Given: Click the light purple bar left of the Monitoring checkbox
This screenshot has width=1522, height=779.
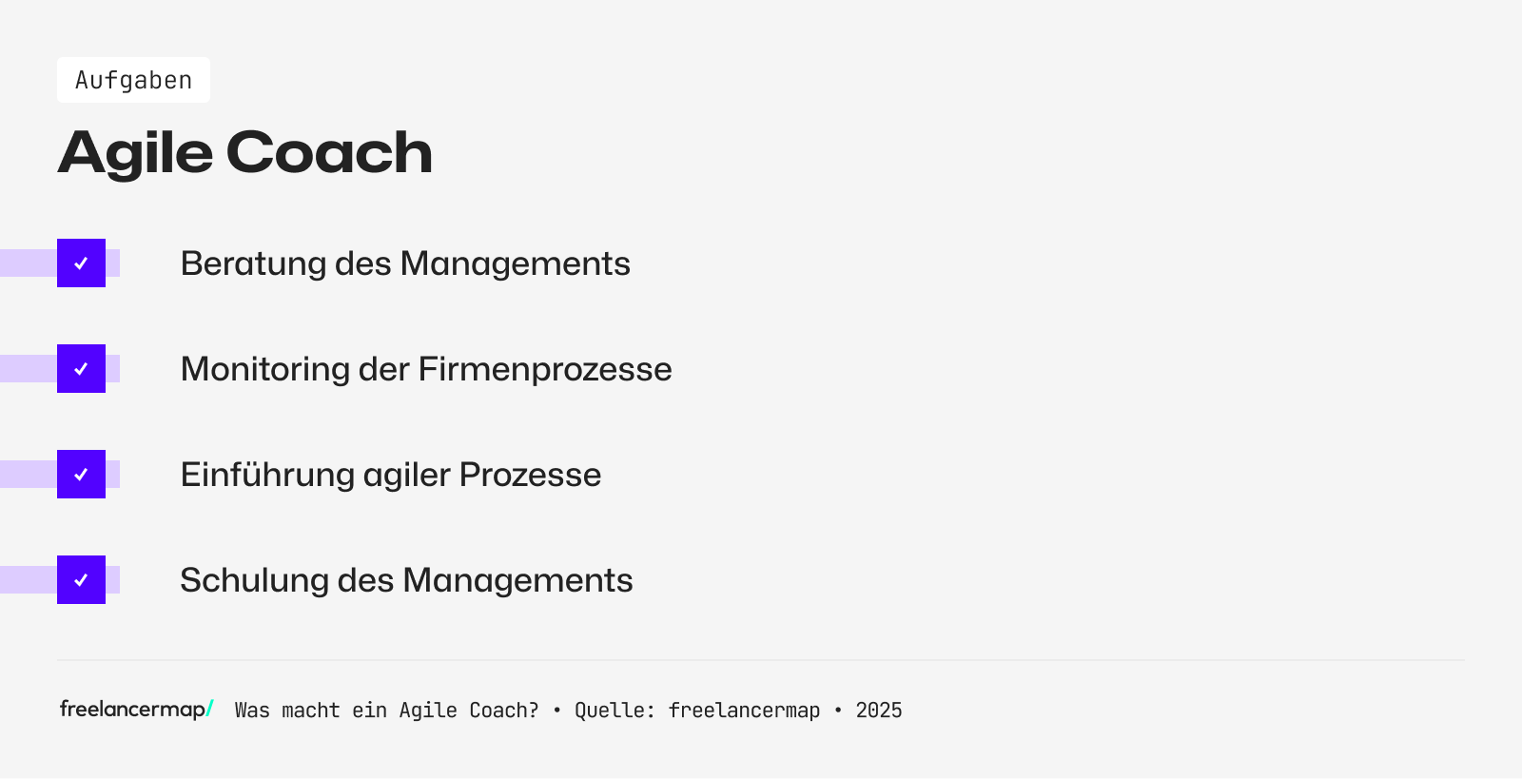Looking at the screenshot, I should pos(28,369).
